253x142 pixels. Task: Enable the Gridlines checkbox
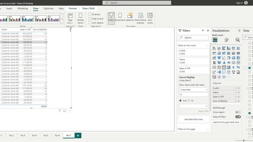90,14
